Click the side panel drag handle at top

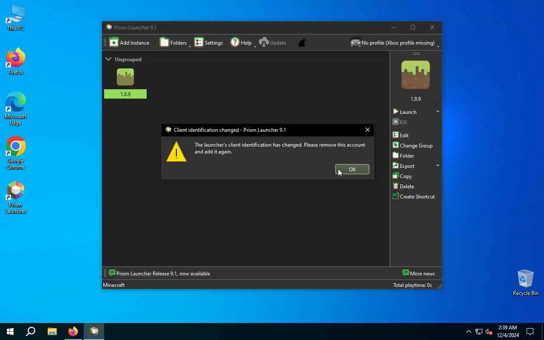point(416,54)
